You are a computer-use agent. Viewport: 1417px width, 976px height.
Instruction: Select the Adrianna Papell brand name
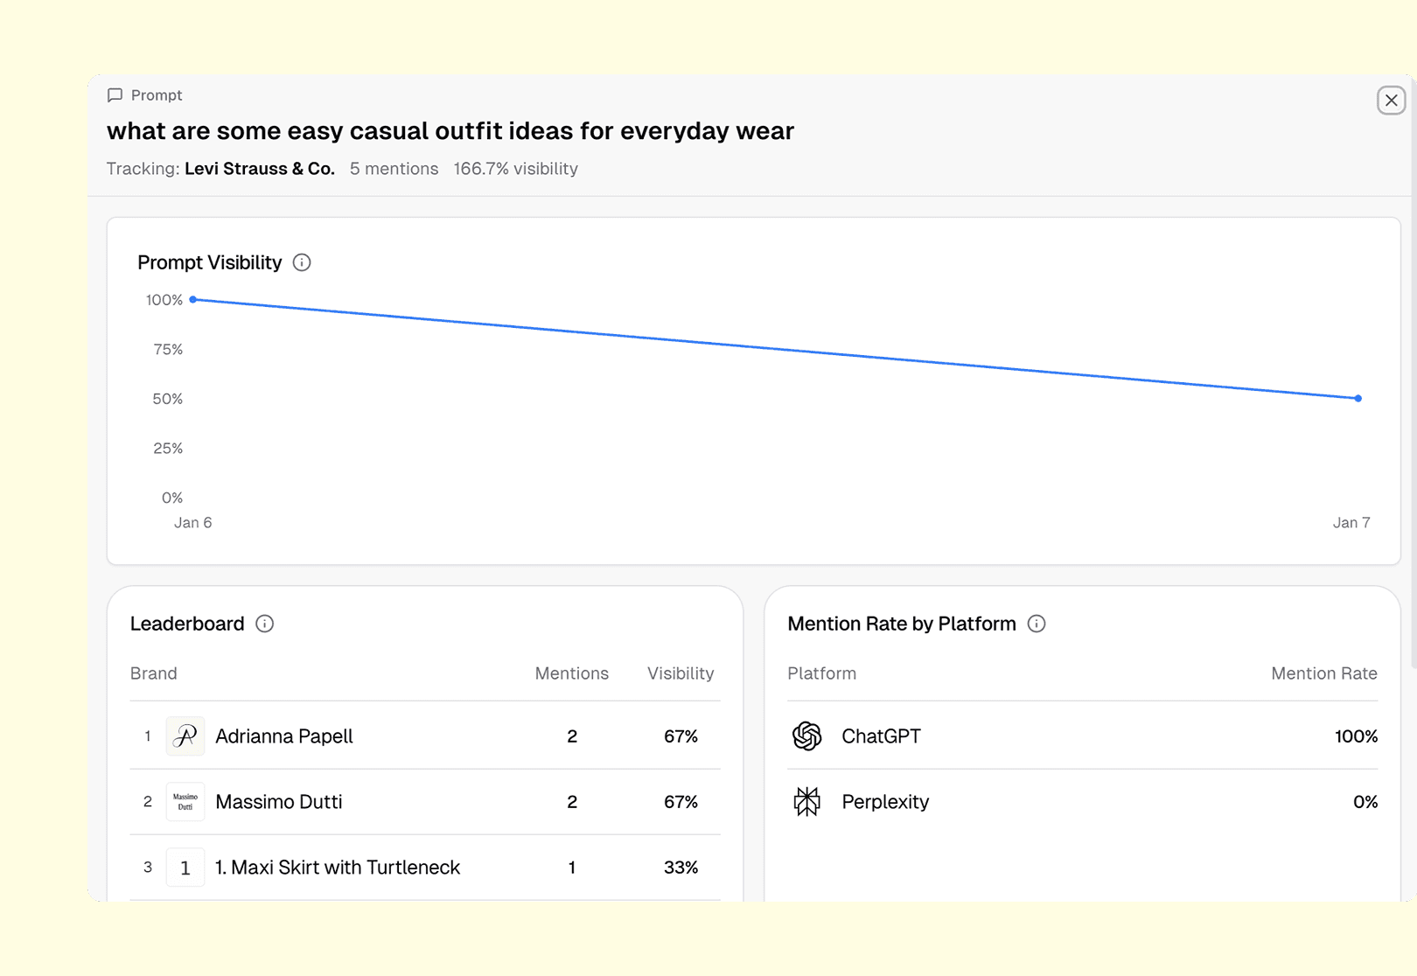coord(284,736)
